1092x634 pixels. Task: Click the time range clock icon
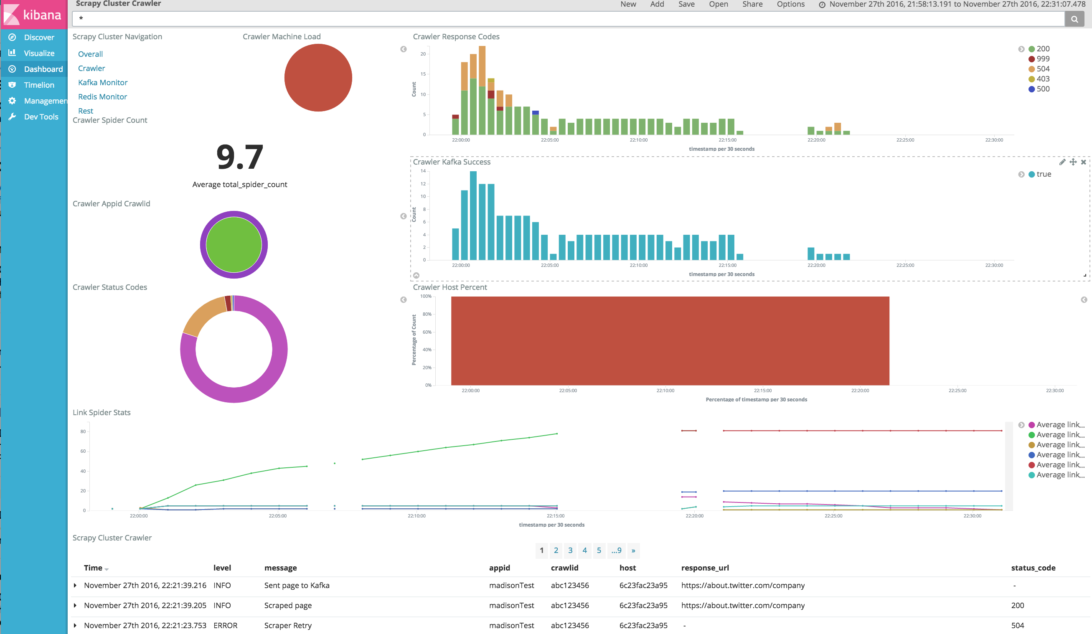coord(822,5)
